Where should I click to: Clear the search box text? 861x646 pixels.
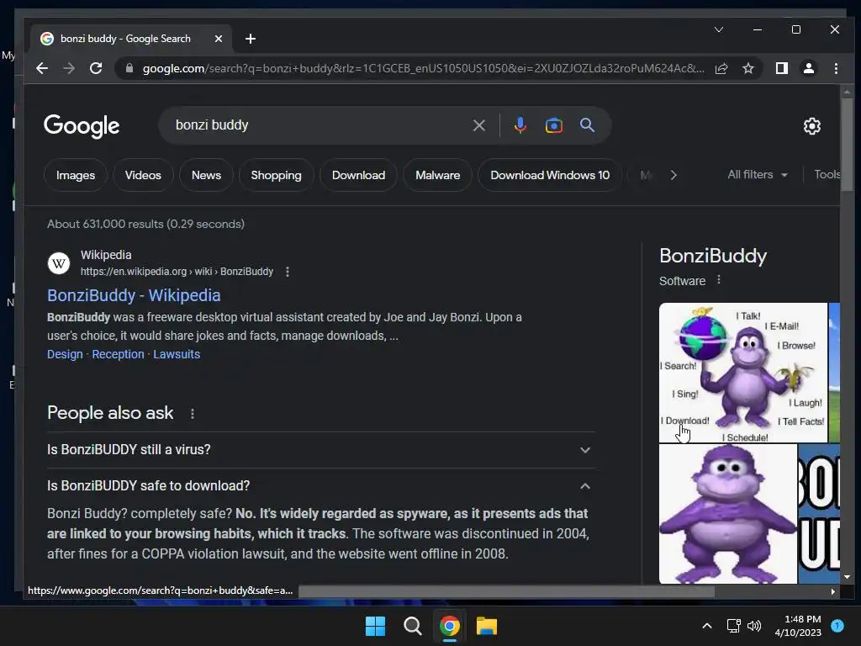click(x=478, y=125)
